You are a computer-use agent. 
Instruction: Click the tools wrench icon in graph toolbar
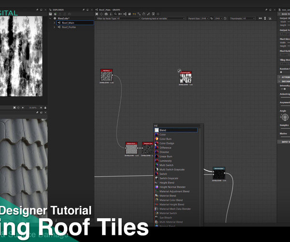[148, 14]
